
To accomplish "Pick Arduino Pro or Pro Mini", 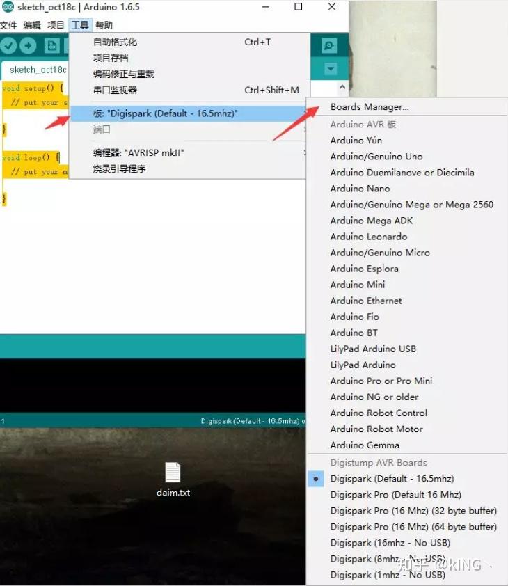I will pyautogui.click(x=406, y=381).
